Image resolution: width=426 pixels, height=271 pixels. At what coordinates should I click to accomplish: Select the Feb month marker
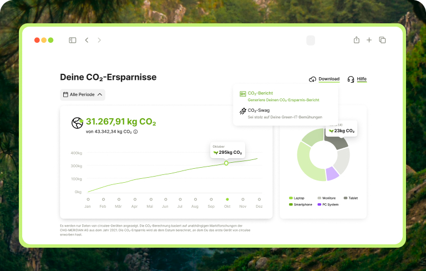tap(103, 199)
